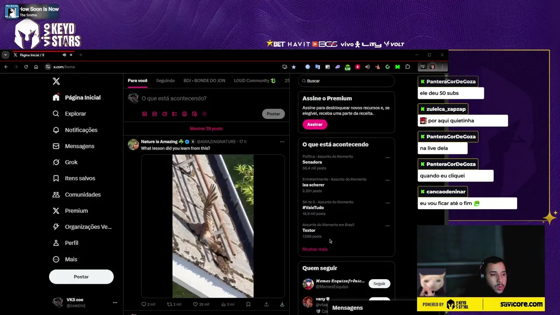Open the tab search dropdown arrow
This screenshot has height=315, width=560.
point(5,55)
